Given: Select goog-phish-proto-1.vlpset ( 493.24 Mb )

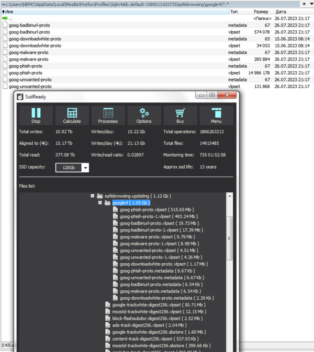Looking at the screenshot, I should point(159,217).
